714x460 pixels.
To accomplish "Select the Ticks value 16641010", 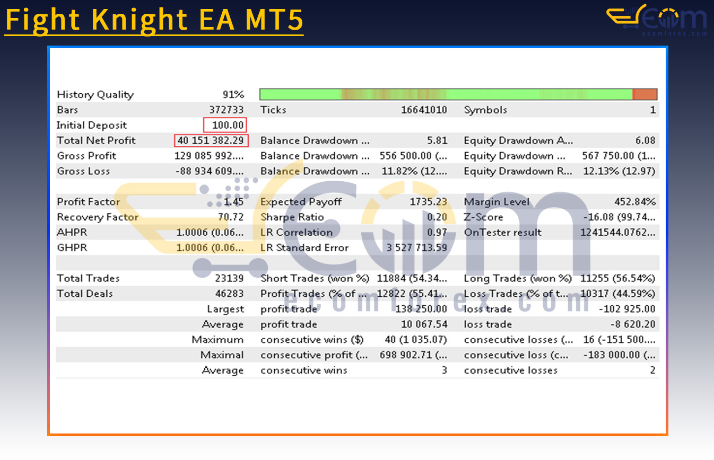I will [x=424, y=110].
